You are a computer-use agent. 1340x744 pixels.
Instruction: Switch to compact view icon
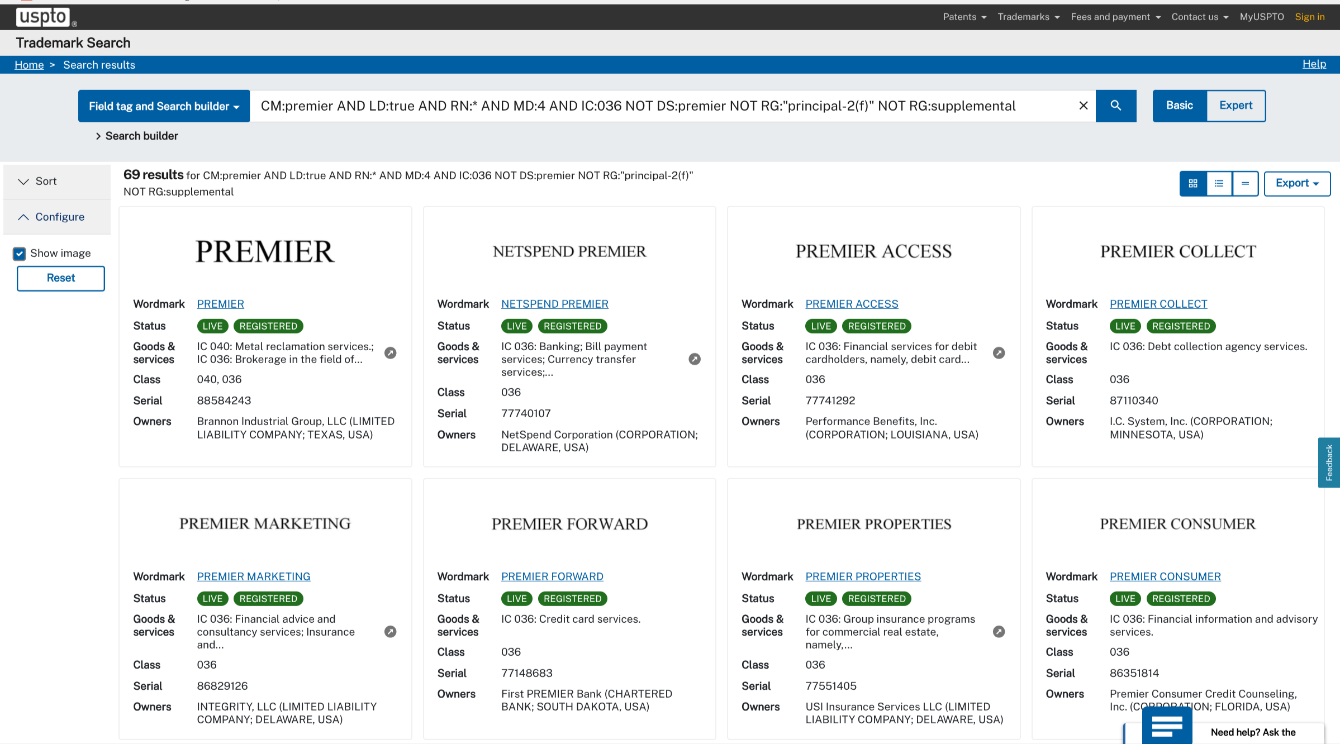coord(1245,183)
